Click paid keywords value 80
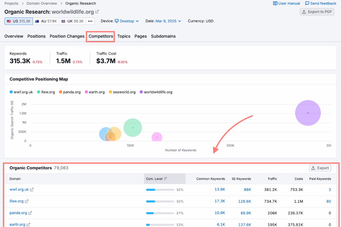Viewport: 341px width, 227px height. 329,201
